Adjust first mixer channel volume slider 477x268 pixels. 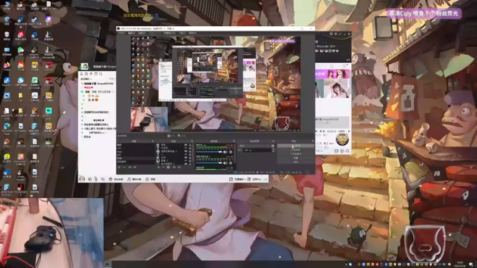tap(209, 152)
